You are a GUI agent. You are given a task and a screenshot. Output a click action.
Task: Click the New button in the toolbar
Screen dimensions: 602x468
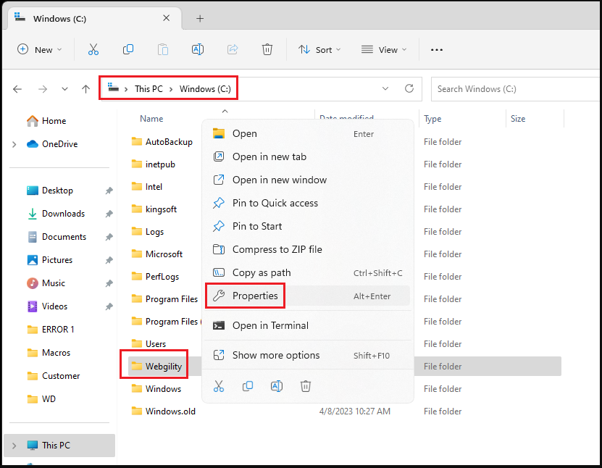click(39, 49)
